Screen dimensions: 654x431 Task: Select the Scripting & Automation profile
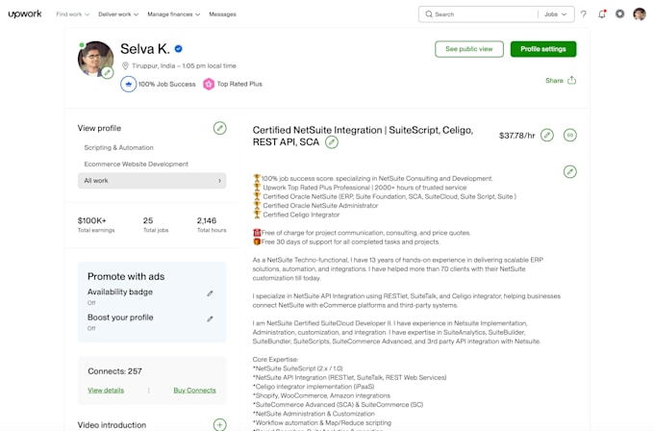[118, 148]
